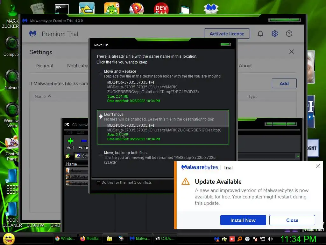This screenshot has height=245, width=326.
Task: Click the Activate license button
Action: pyautogui.click(x=227, y=33)
